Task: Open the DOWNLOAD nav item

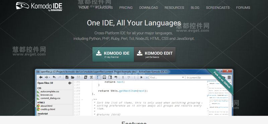Action: 148,8
